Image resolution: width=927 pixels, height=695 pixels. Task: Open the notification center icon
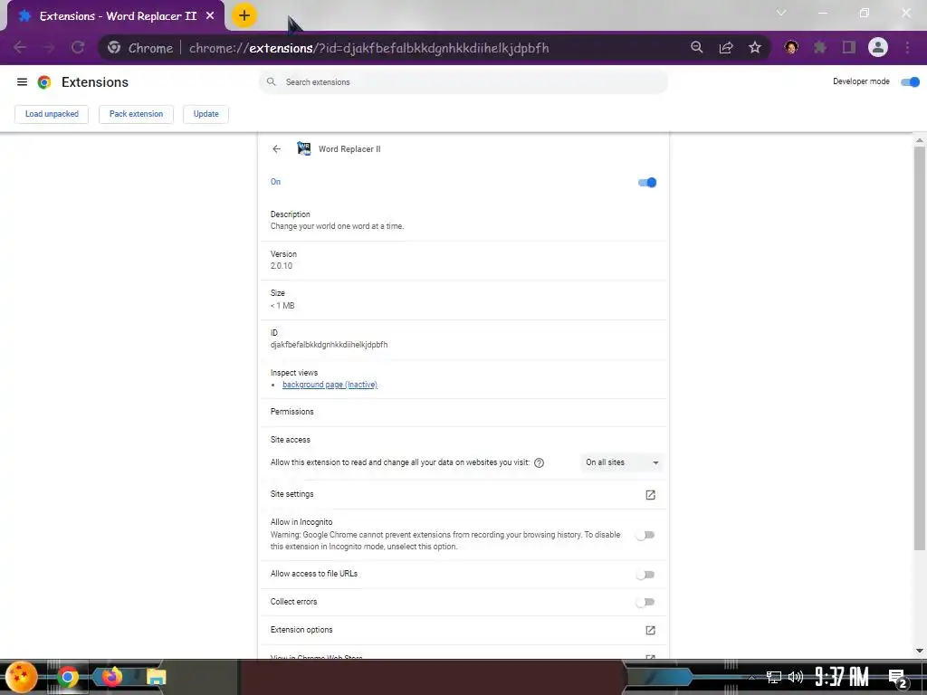(897, 678)
